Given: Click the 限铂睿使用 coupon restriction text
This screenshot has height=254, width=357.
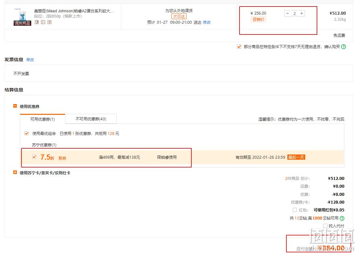Looking at the screenshot, I should pos(167,157).
